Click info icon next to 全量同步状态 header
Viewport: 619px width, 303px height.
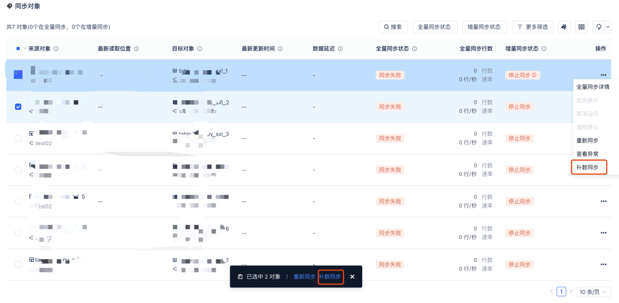pyautogui.click(x=414, y=49)
